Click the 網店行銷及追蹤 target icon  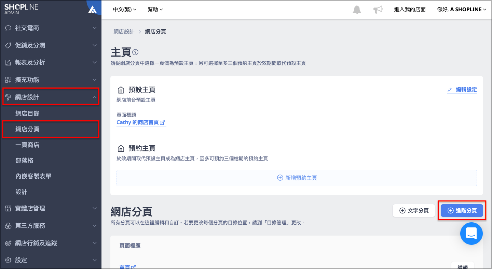[8, 243]
